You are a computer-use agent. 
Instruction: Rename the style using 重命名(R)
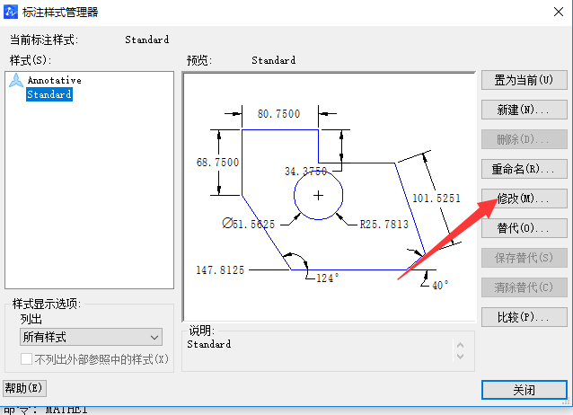[525, 169]
